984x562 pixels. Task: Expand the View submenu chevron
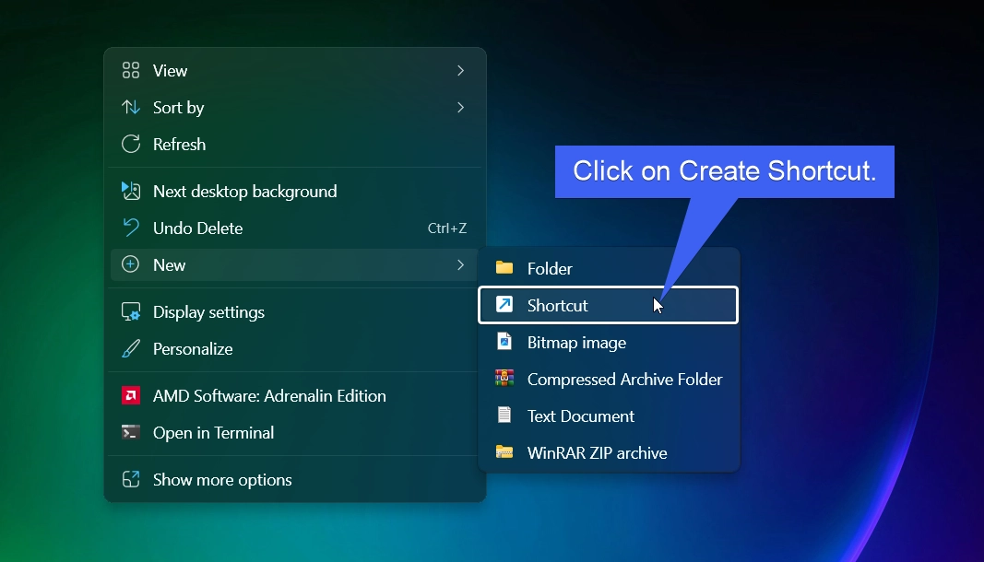(x=460, y=70)
